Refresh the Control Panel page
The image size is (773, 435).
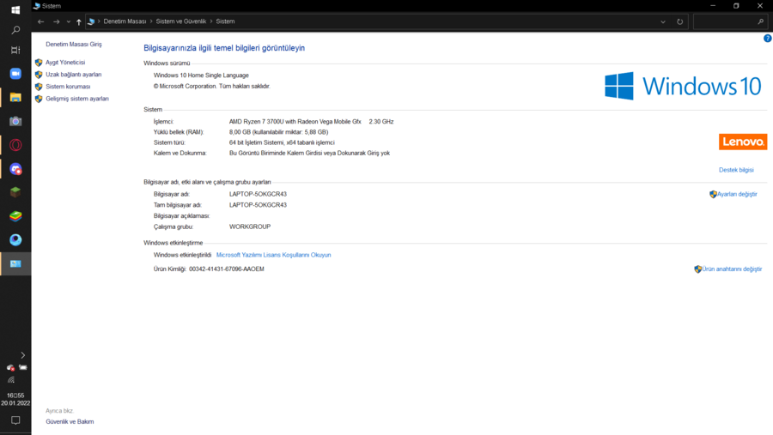[x=680, y=21]
